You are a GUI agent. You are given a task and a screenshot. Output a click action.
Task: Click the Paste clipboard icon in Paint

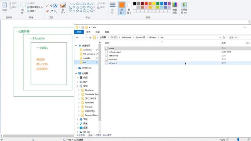point(5,5)
